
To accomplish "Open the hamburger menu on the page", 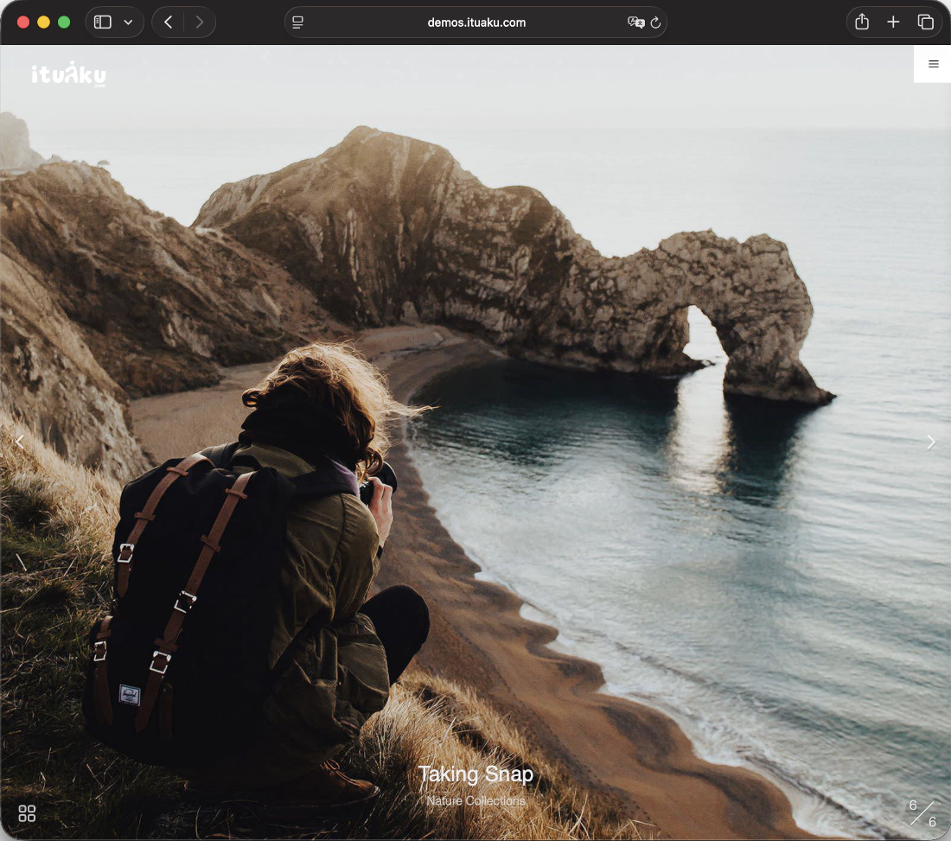I will tap(933, 64).
